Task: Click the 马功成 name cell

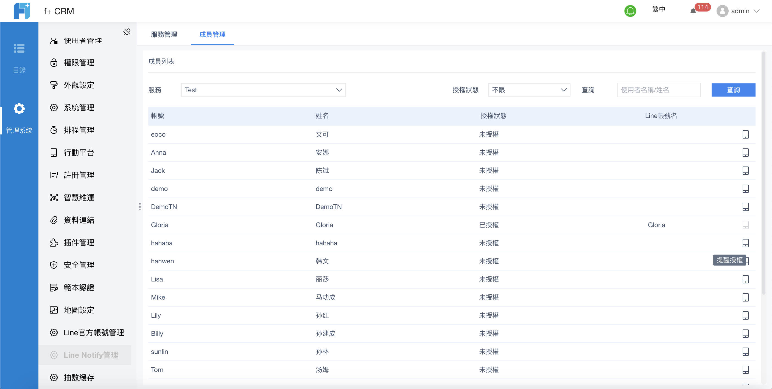Action: [325, 297]
